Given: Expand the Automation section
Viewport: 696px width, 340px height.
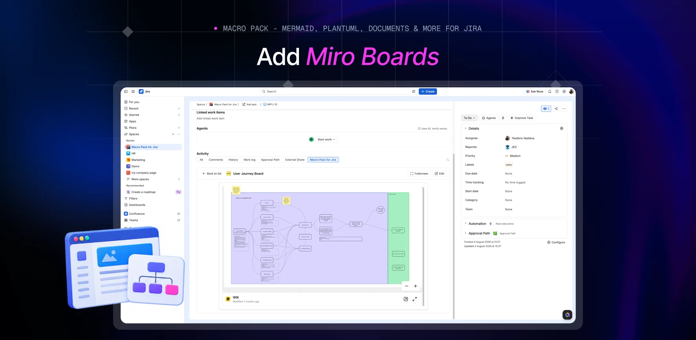Looking at the screenshot, I should click(465, 223).
